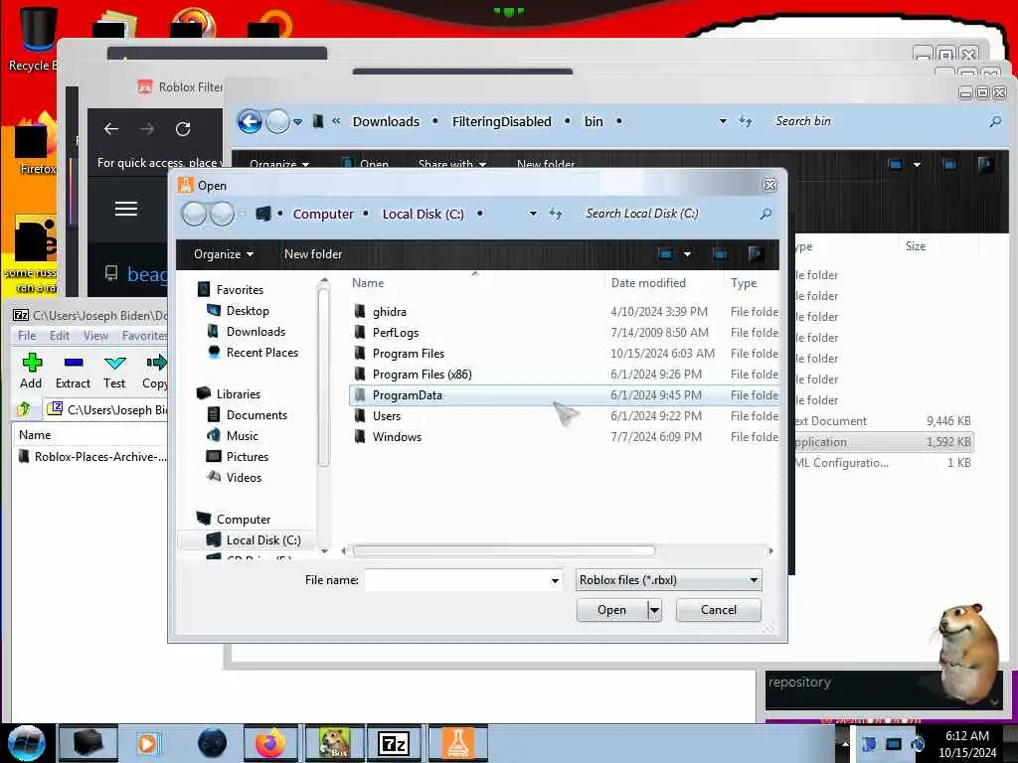Viewport: 1018px width, 763px height.
Task: Select Documents library in sidebar
Action: point(255,414)
